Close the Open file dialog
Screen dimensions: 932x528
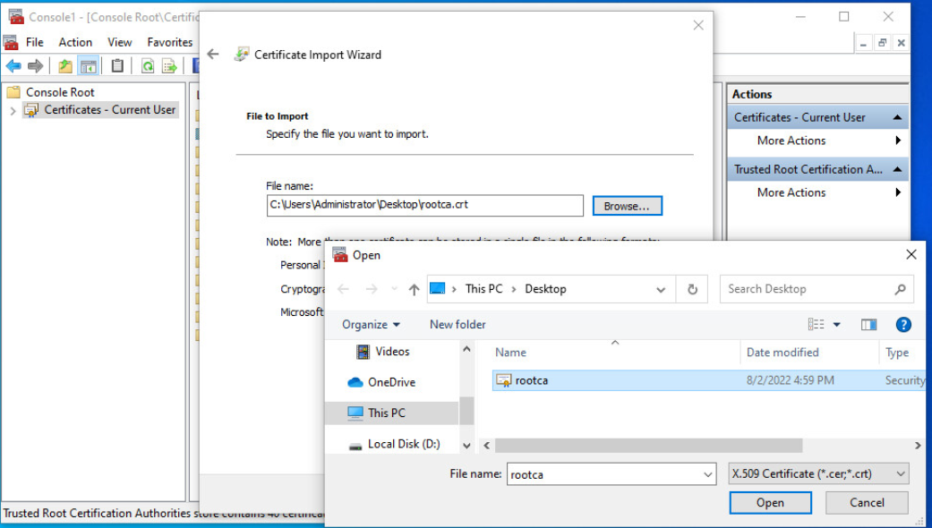911,255
